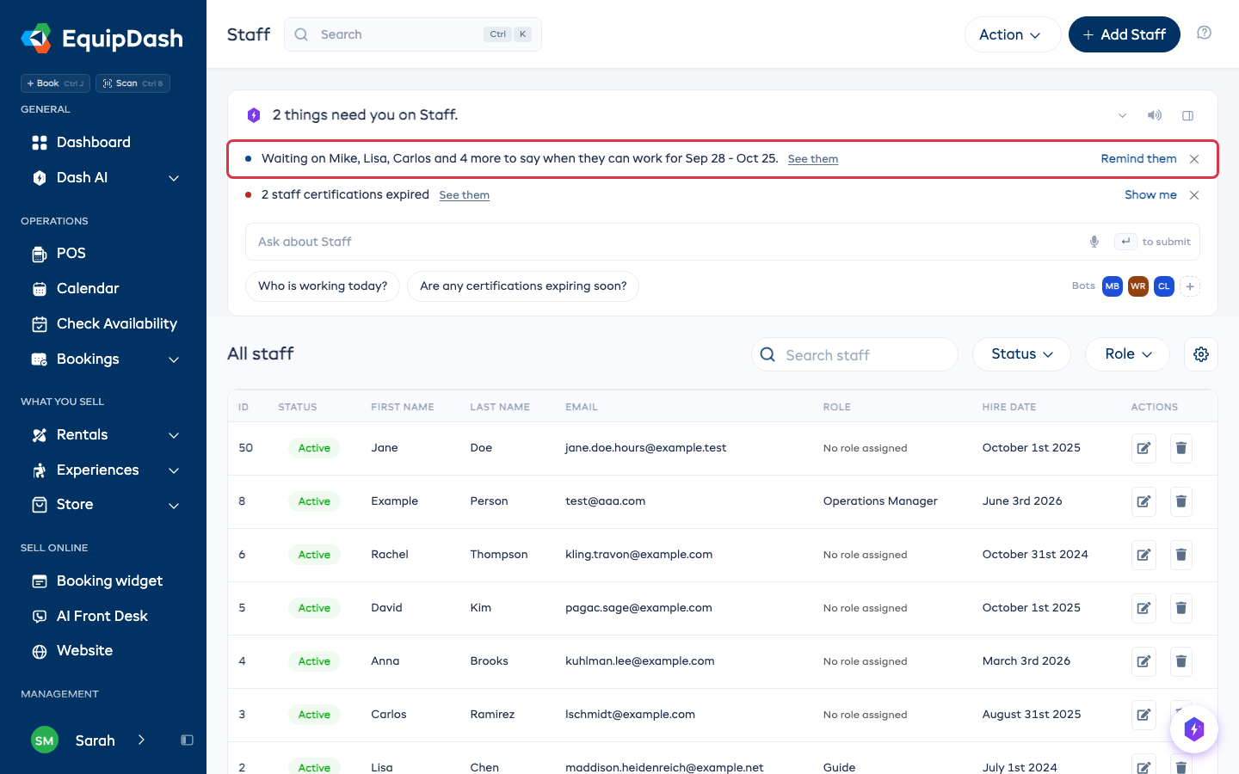This screenshot has width=1239, height=774.
Task: Click the Remind them link
Action: [1138, 159]
